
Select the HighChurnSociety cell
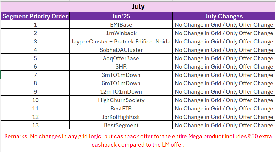(x=121, y=100)
